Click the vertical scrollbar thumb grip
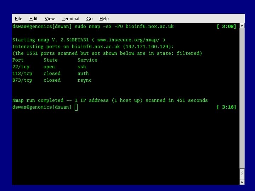The width and height of the screenshot is (255, 191). (x=242, y=174)
